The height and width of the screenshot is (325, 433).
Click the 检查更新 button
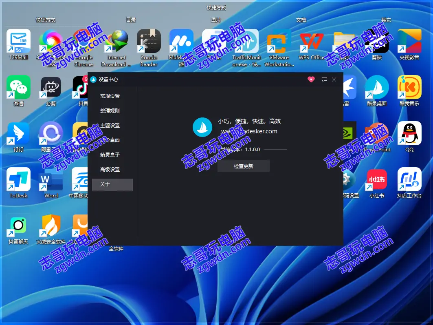tap(243, 166)
